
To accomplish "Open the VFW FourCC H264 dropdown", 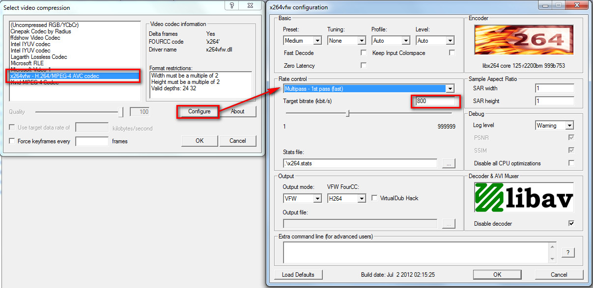I will click(347, 198).
